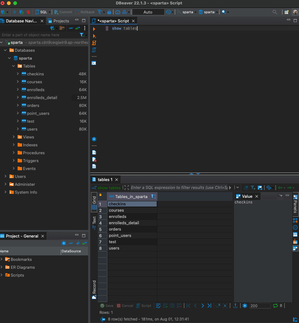Click the object name filter field in navigator
The image size is (299, 323).
39,35
